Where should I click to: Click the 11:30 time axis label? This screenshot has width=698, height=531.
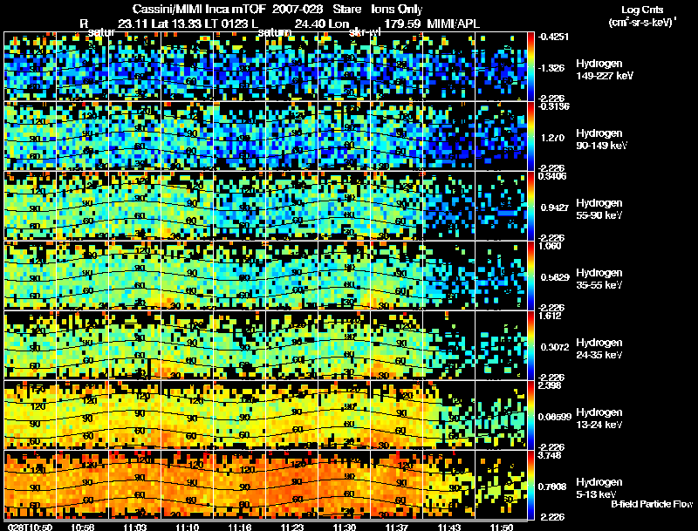pos(344,527)
